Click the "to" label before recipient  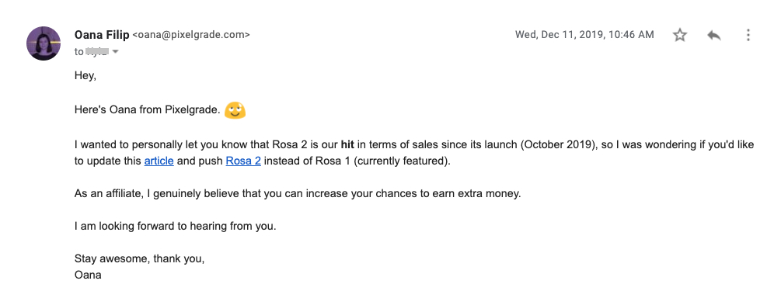click(x=78, y=52)
